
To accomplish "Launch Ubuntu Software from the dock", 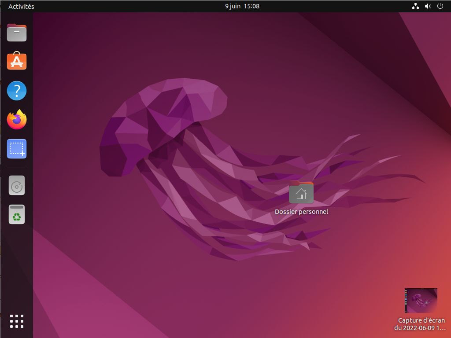I will pos(17,61).
